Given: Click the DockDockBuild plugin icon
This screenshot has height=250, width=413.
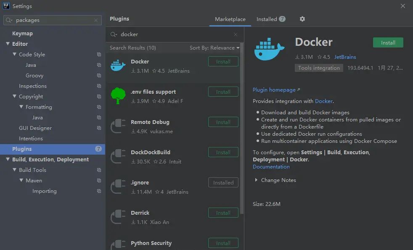Looking at the screenshot, I should click(x=118, y=156).
